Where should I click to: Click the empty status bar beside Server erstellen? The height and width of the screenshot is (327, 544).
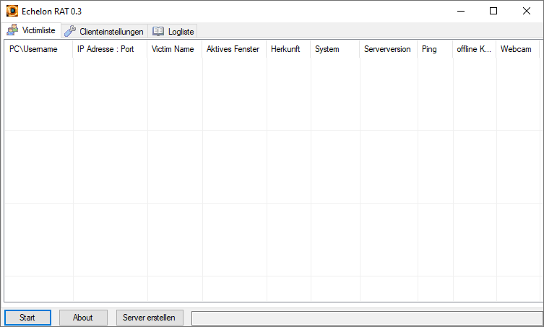(366, 318)
